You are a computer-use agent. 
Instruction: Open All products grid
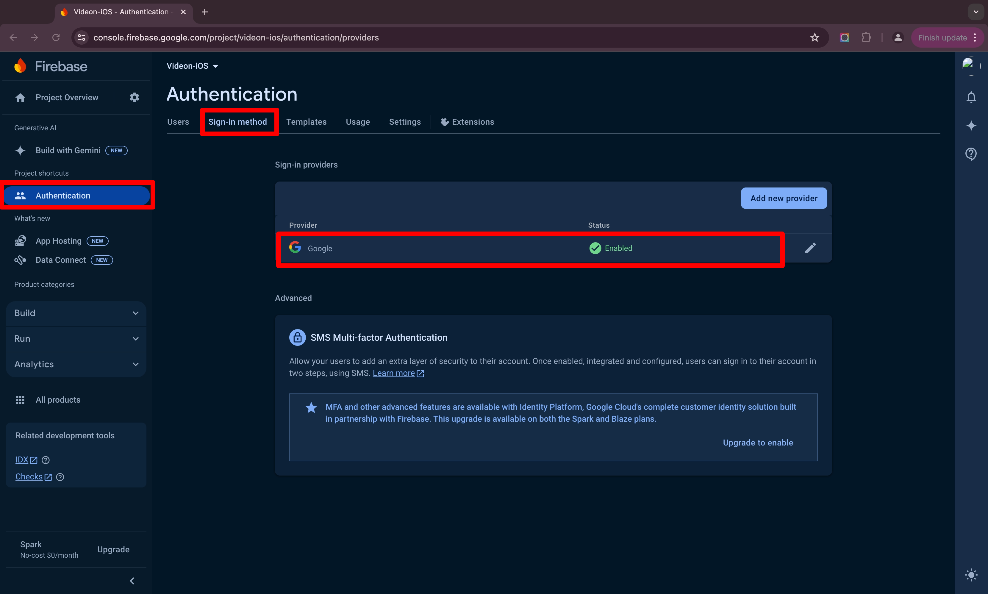[x=48, y=399]
